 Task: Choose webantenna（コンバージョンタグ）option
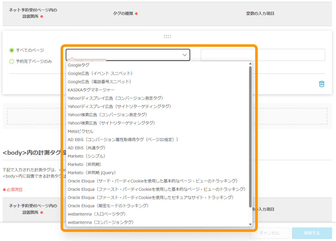tap(158, 222)
